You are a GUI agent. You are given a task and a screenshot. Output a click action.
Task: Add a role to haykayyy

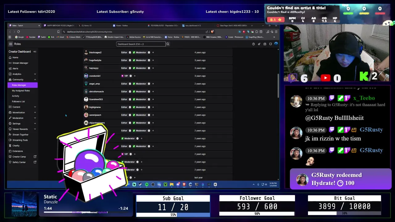153,68
